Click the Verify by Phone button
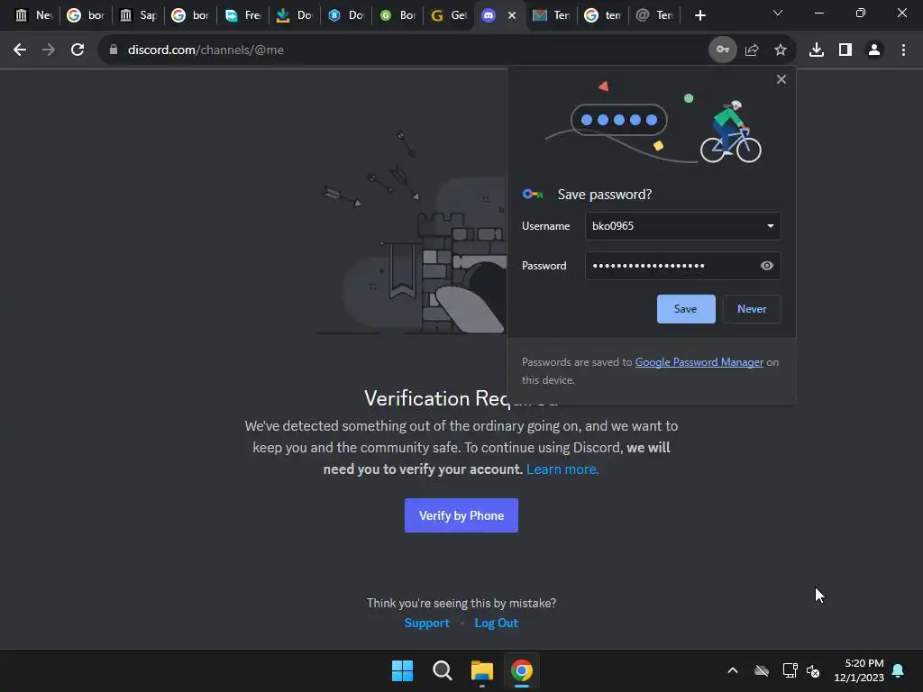The height and width of the screenshot is (692, 923). click(461, 515)
